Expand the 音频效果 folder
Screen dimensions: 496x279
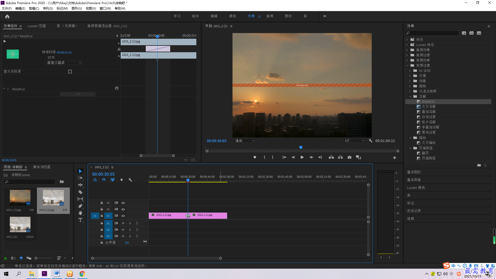pyautogui.click(x=407, y=50)
